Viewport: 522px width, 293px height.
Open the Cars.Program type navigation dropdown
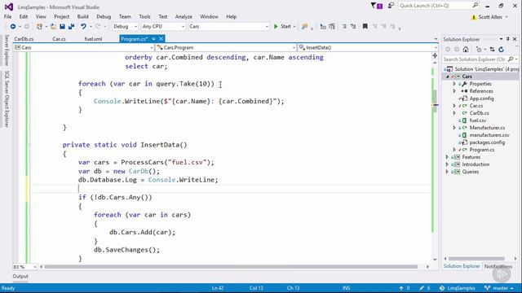(226, 47)
